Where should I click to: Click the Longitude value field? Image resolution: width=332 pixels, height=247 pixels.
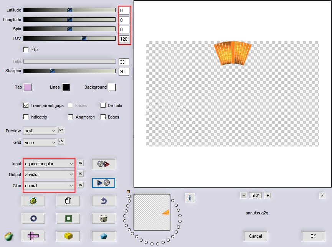[x=124, y=20]
